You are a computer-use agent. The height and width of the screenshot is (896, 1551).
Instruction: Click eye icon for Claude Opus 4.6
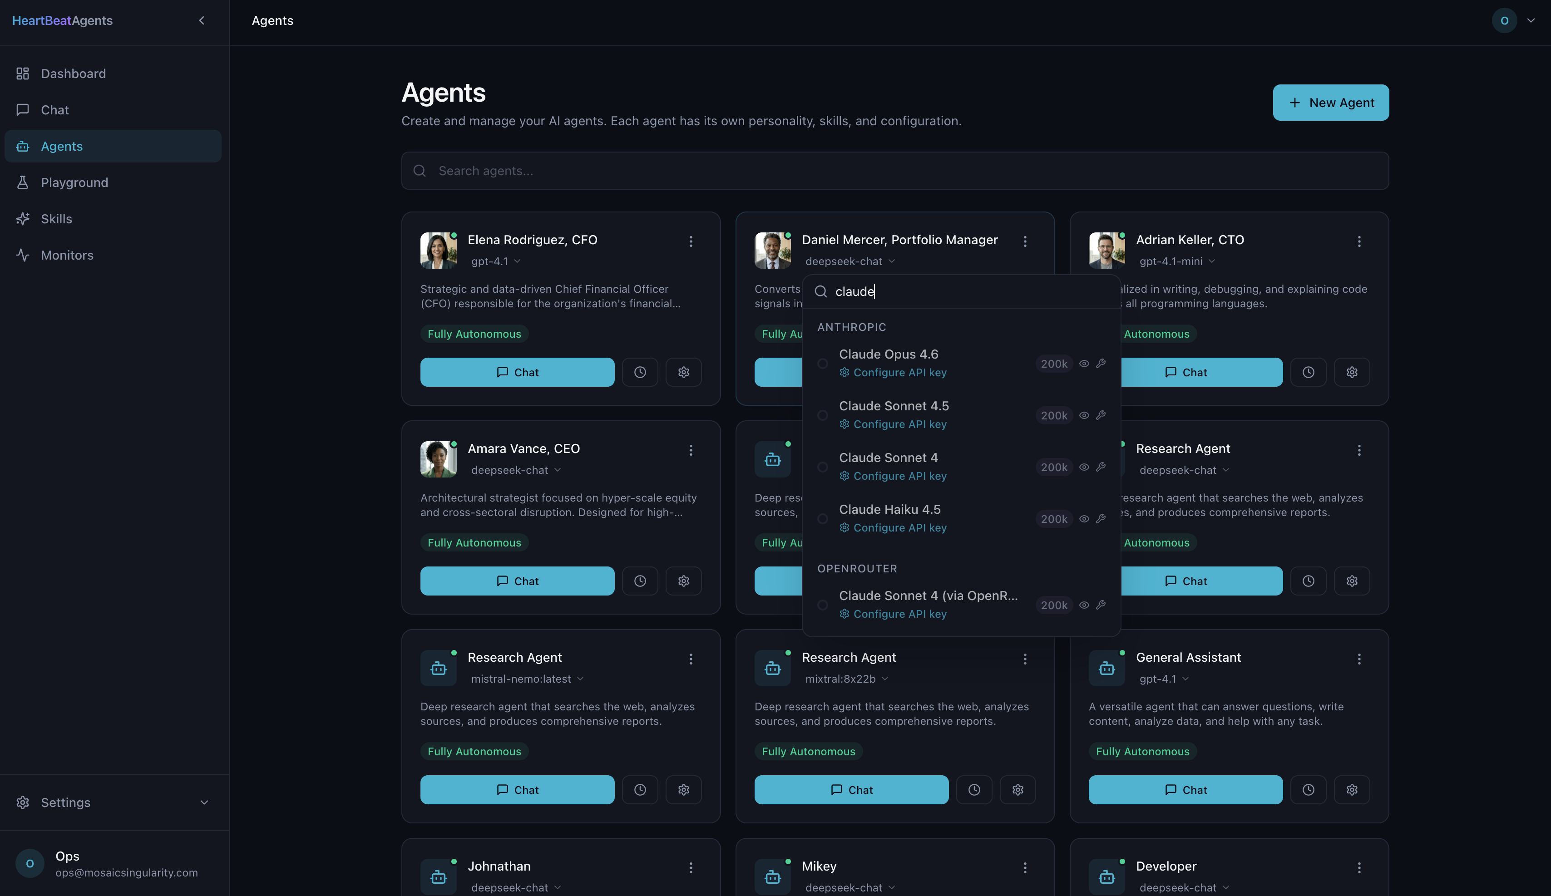[1084, 364]
